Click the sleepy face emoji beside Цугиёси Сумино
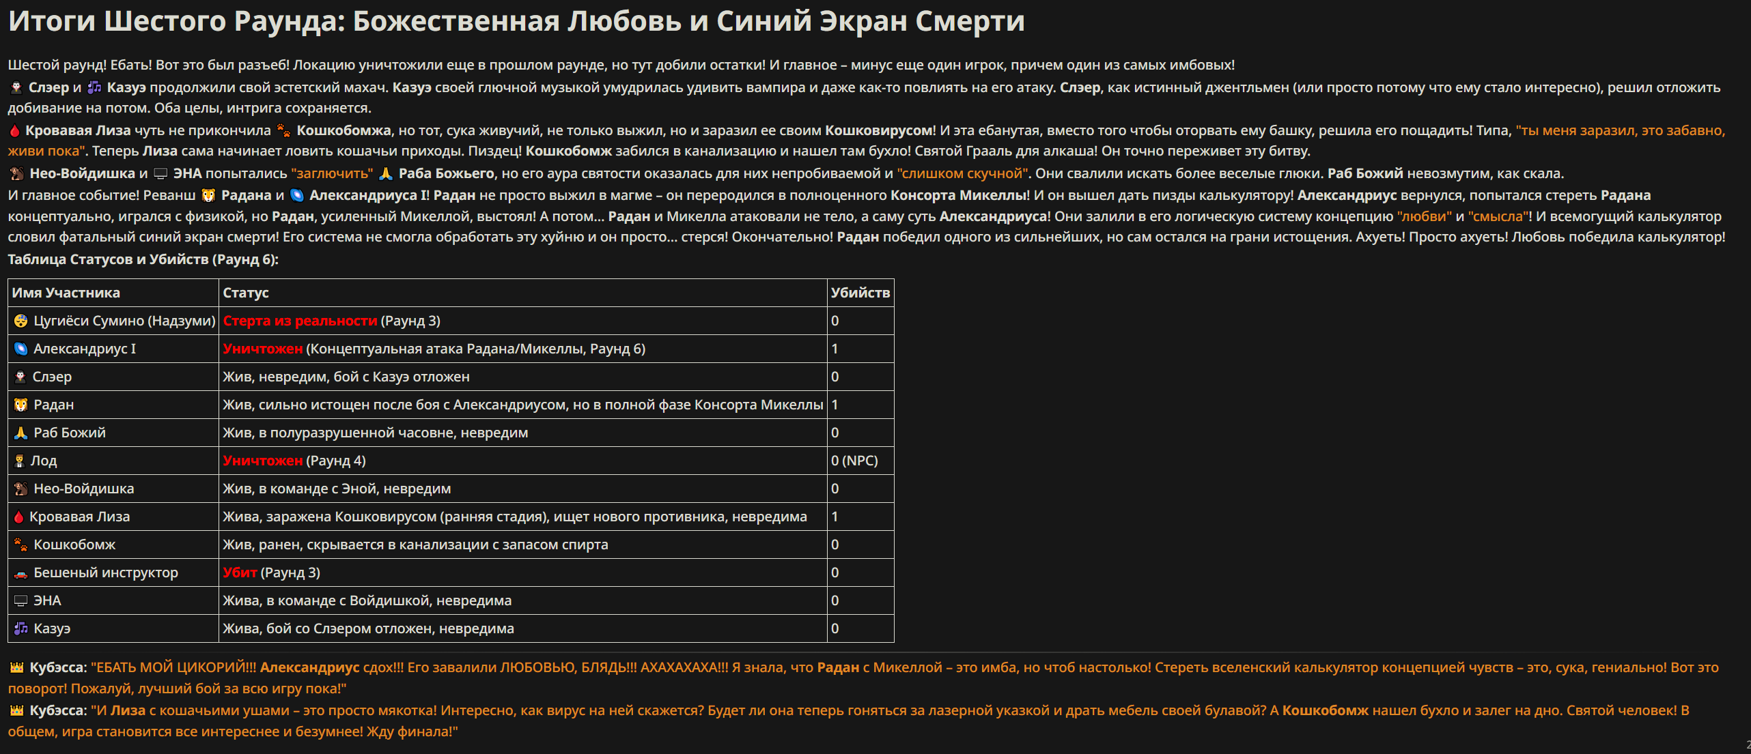The height and width of the screenshot is (754, 1751). (x=21, y=321)
